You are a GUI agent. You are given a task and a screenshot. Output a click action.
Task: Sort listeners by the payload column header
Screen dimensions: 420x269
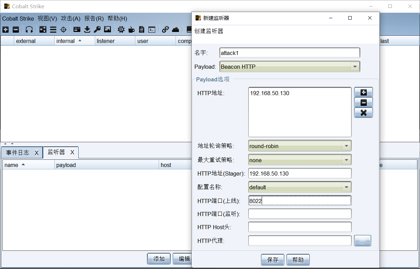click(x=107, y=165)
